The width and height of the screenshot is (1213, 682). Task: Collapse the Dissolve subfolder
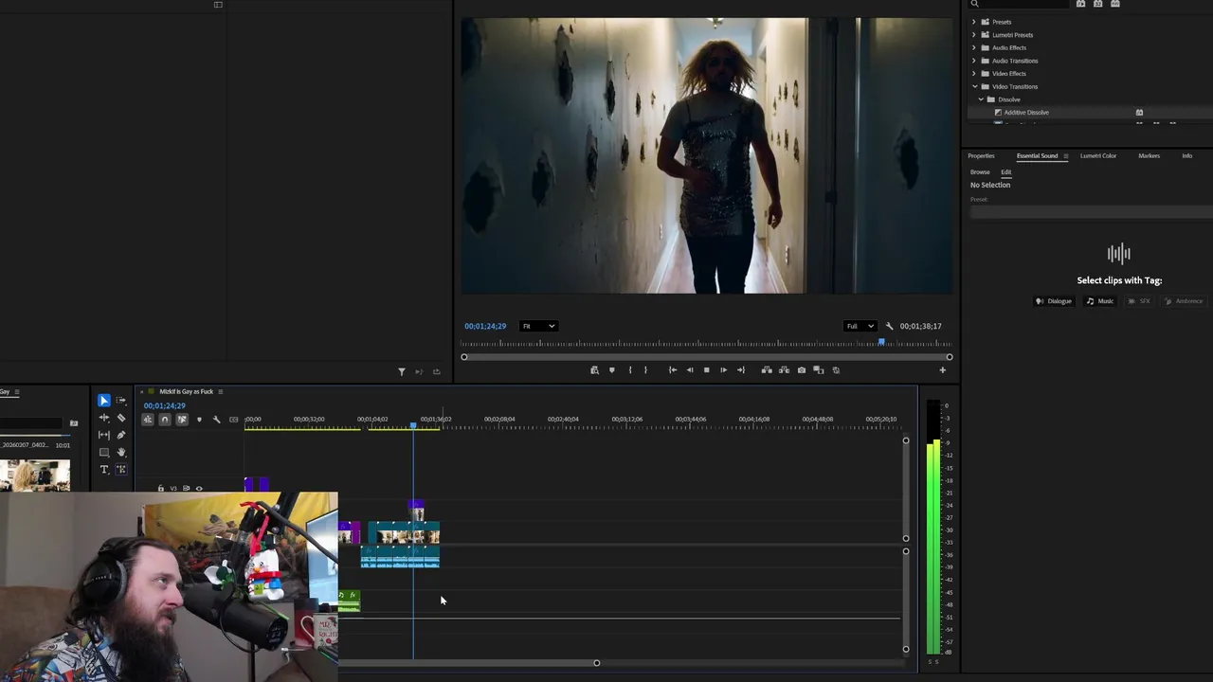pyautogui.click(x=981, y=99)
